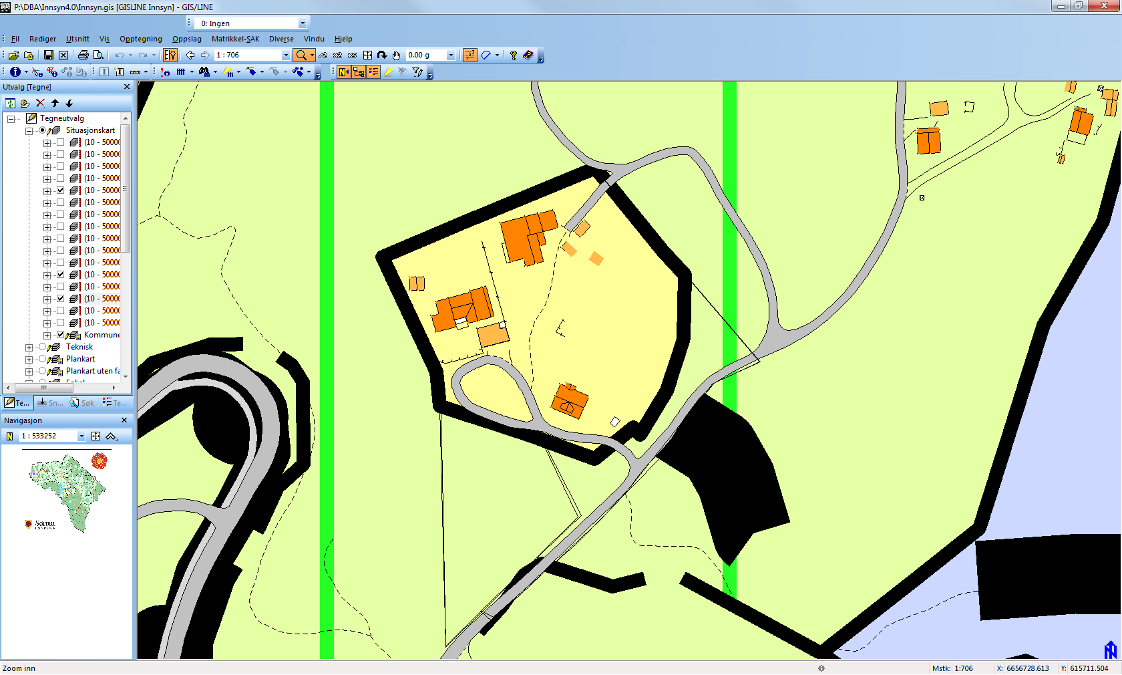The image size is (1122, 675).
Task: Open the map scale 1:706 dropdown
Action: pyautogui.click(x=286, y=55)
